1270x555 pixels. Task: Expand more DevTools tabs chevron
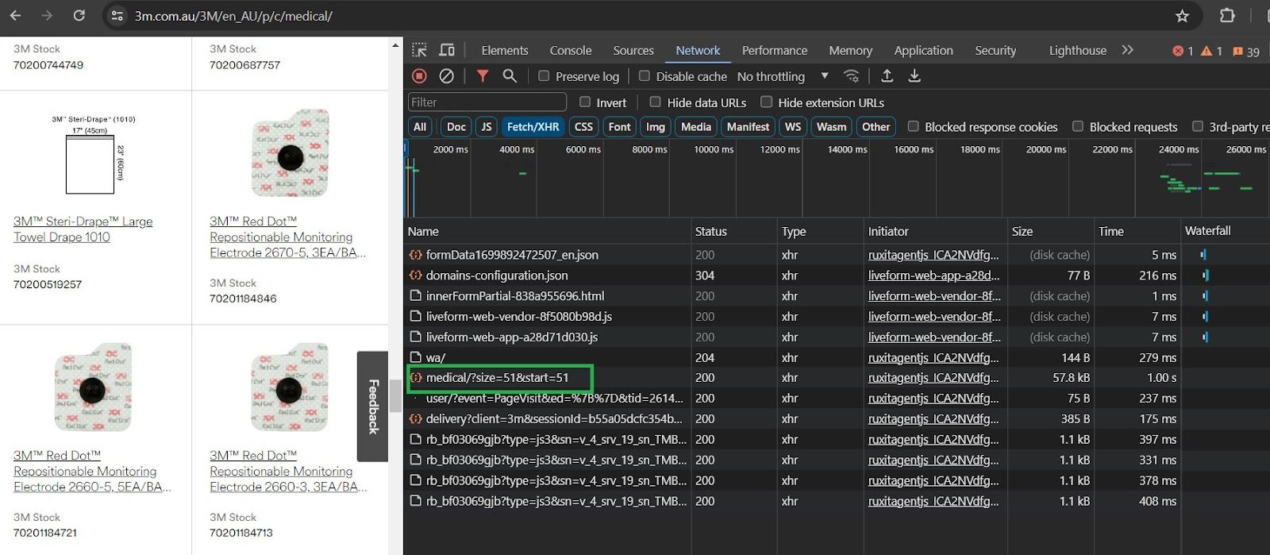tap(1127, 50)
